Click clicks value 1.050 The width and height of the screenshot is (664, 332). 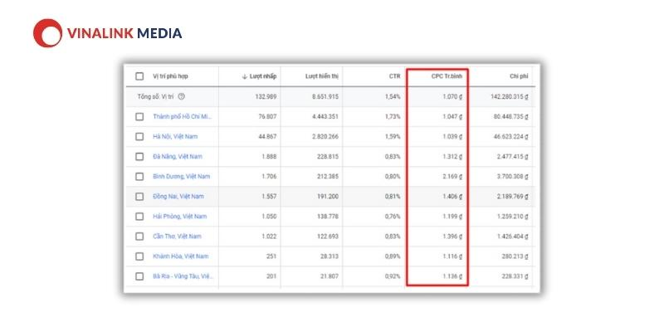[269, 216]
